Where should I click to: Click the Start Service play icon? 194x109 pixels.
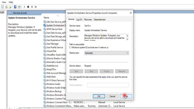pos(24,7)
